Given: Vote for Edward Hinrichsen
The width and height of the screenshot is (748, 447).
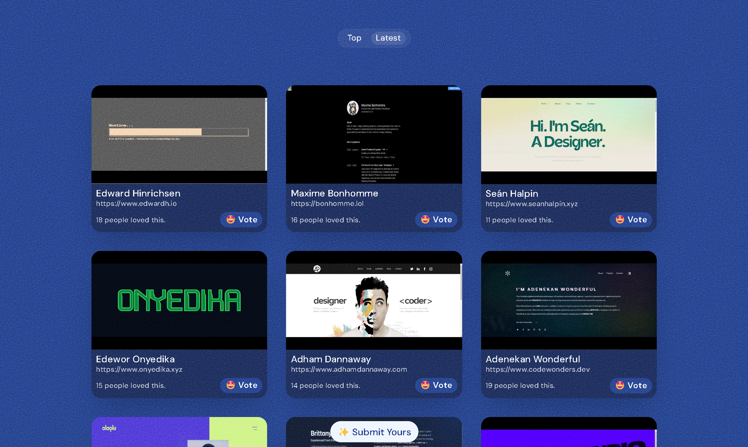Looking at the screenshot, I should pos(241,220).
